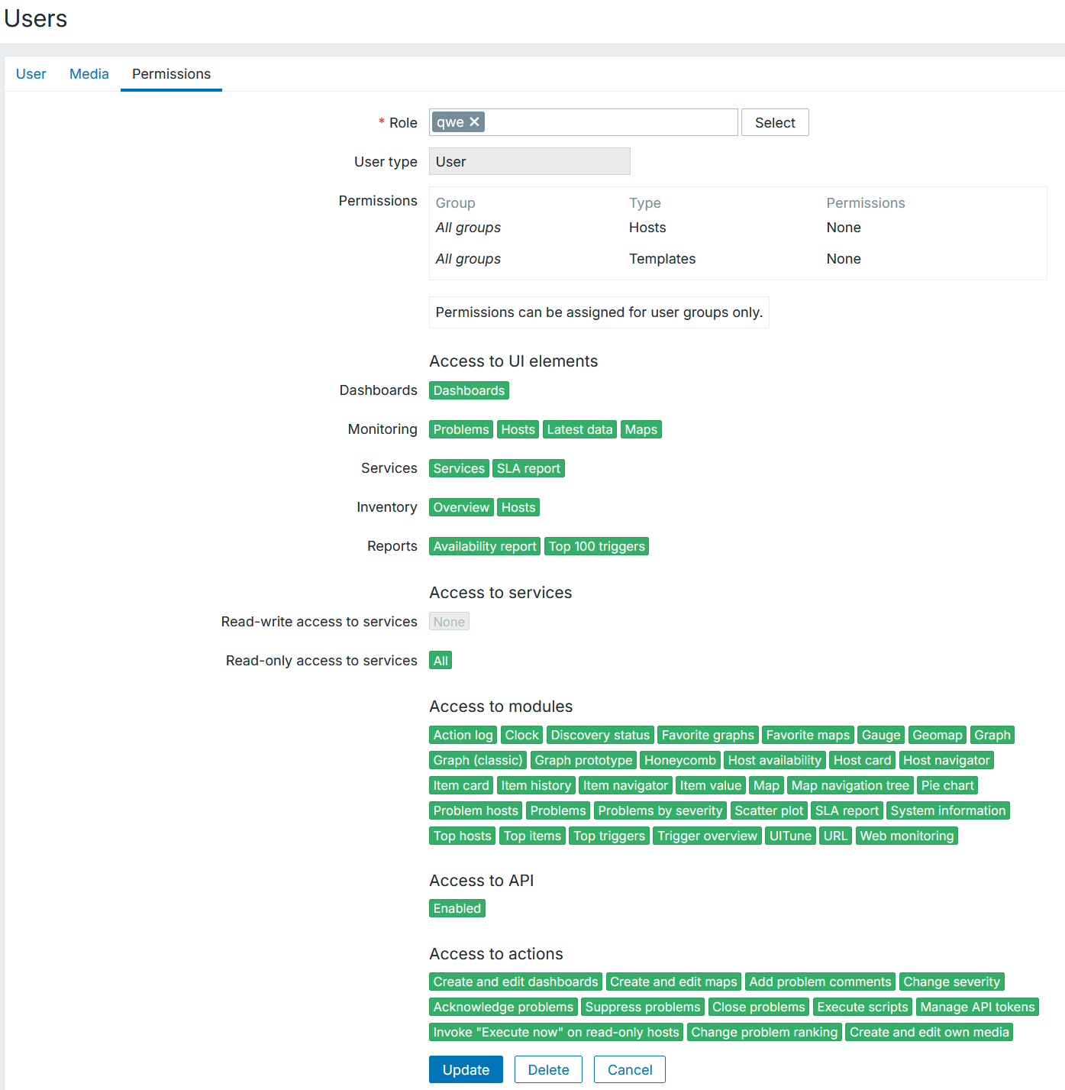Screen dimensions: 1065x1090
Task: Switch to the User tab
Action: click(x=31, y=74)
